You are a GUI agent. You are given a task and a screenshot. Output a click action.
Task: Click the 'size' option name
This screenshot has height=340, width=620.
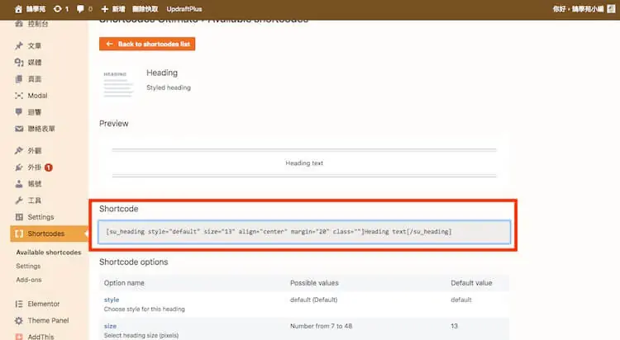pos(110,326)
